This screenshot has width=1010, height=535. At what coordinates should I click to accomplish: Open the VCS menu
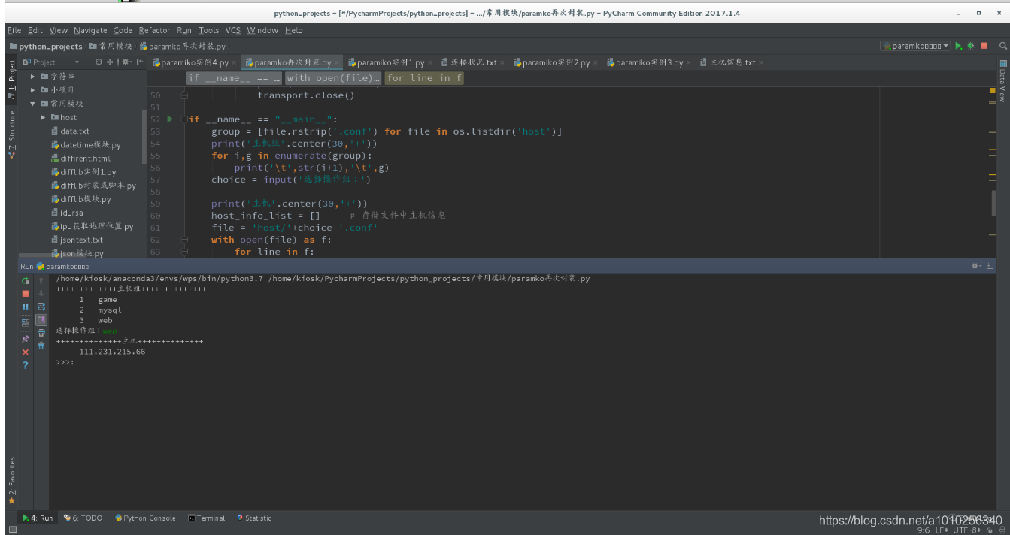pos(234,30)
